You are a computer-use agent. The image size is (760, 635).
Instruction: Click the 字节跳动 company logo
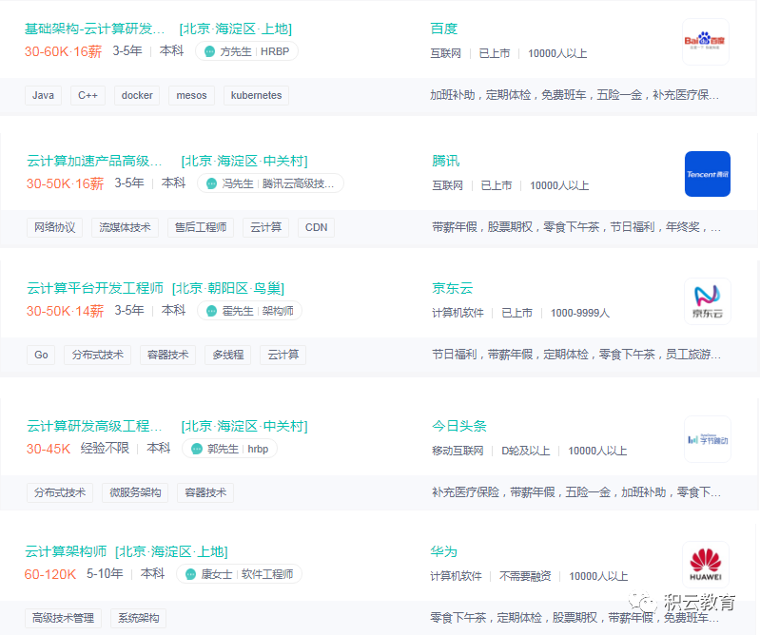(707, 439)
